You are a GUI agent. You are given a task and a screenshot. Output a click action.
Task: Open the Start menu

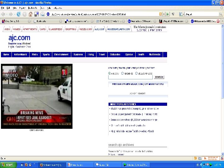pos(8,165)
